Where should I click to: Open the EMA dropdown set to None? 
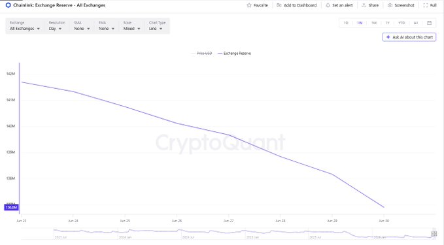coord(107,25)
